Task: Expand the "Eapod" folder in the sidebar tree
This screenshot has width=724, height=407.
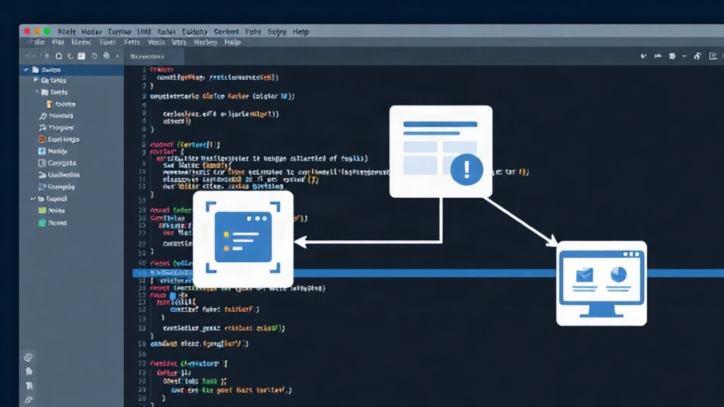Action: [33, 199]
